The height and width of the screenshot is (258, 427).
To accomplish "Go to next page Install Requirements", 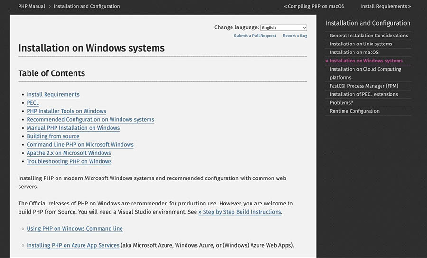I will (x=386, y=6).
